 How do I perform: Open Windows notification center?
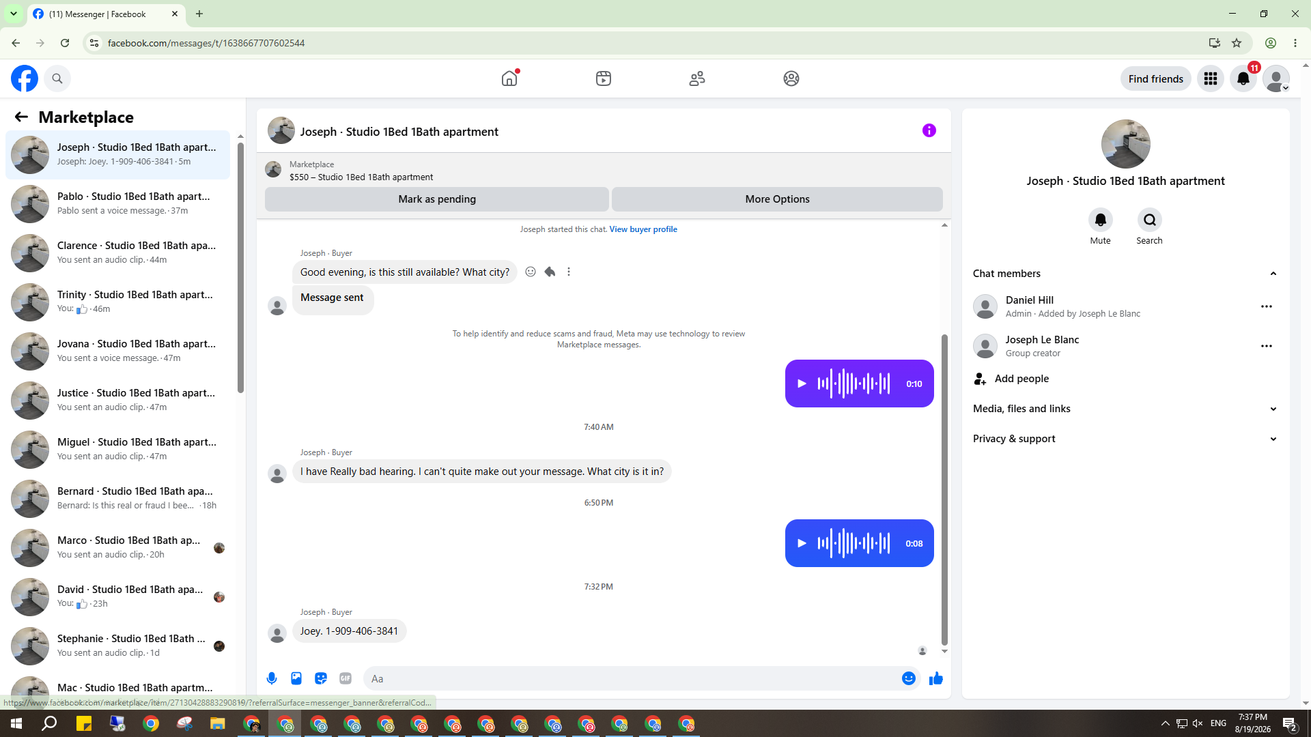(x=1290, y=723)
